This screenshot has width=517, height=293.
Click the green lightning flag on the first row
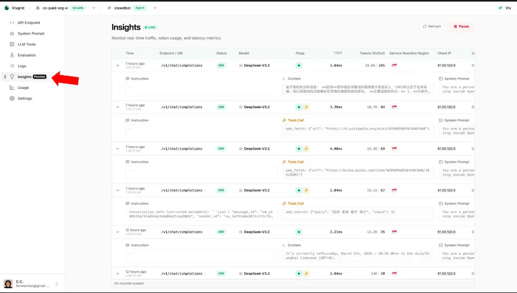299,65
